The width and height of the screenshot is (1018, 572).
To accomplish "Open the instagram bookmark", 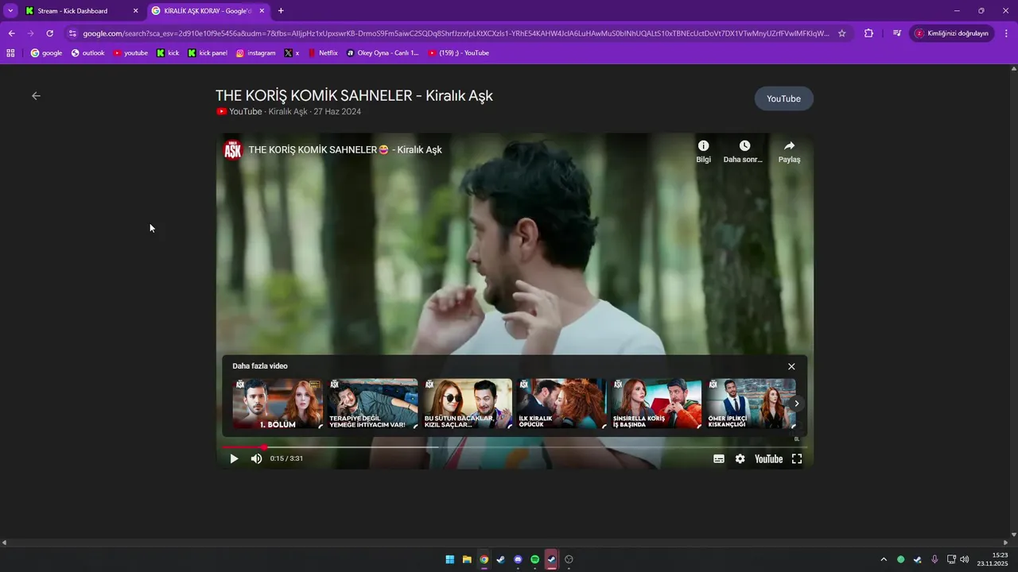I will click(255, 53).
